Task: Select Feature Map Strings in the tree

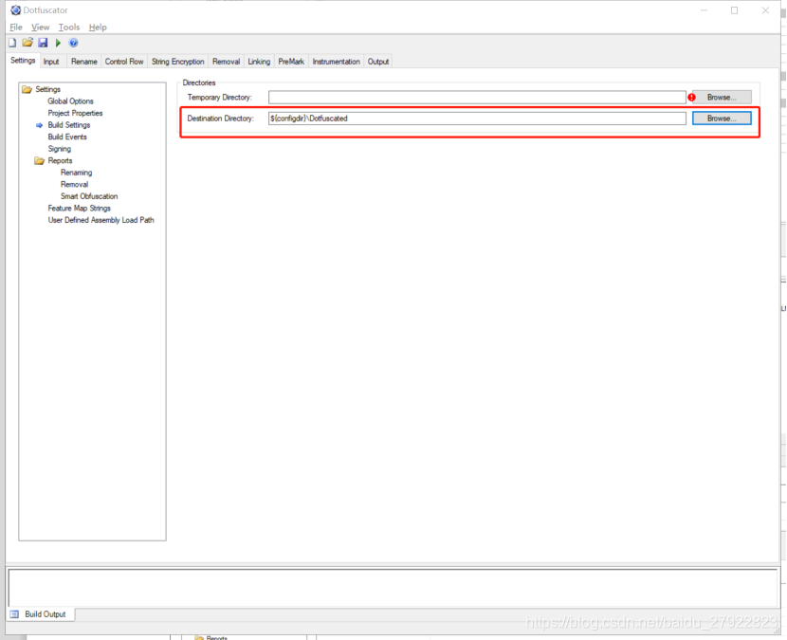Action: coord(80,209)
